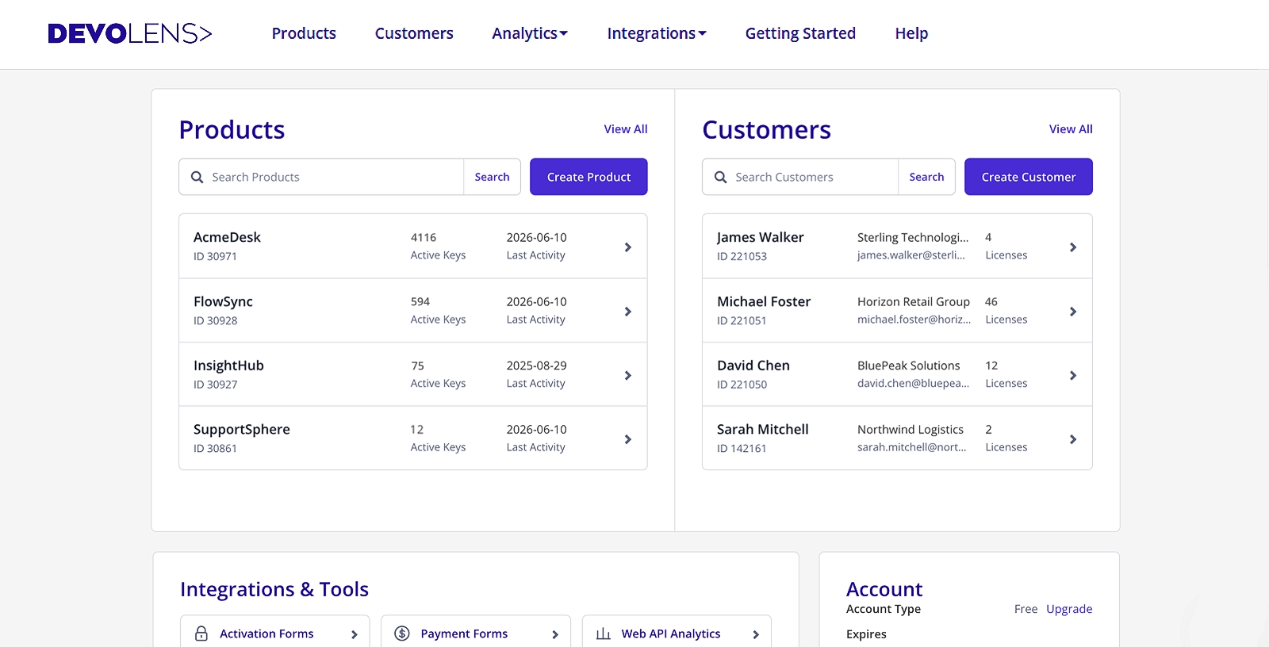Open James Walker row chevron
The image size is (1269, 647).
pyautogui.click(x=1073, y=247)
